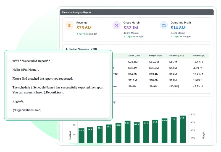
Task: Click the 4.6% variance cell
Action: 198,68
